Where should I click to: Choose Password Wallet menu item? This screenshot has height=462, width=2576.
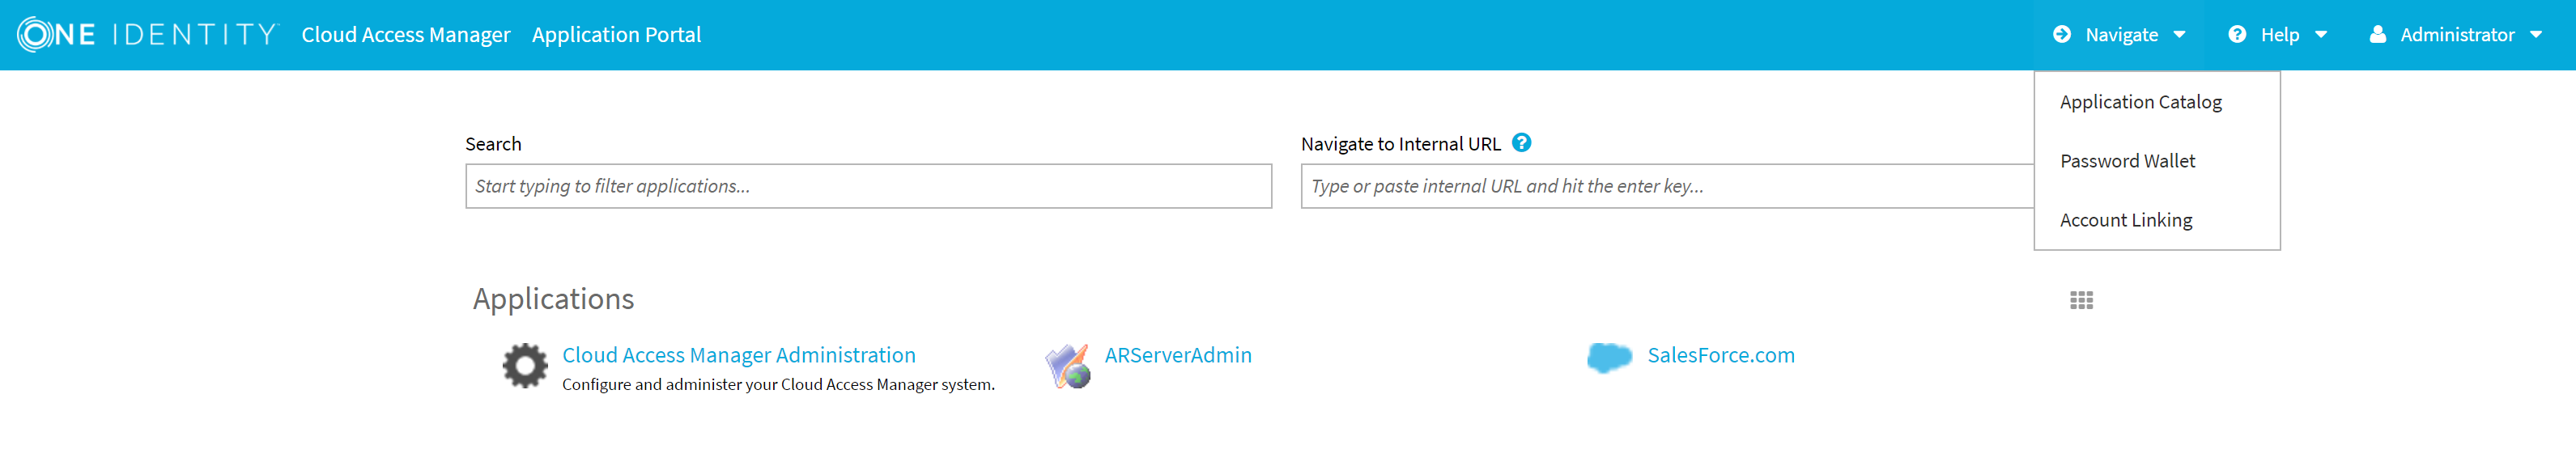[2127, 161]
